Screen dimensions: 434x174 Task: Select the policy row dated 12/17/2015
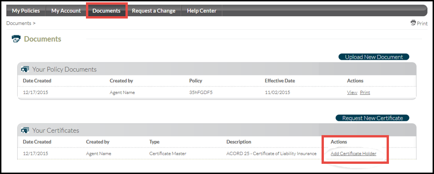(217, 93)
